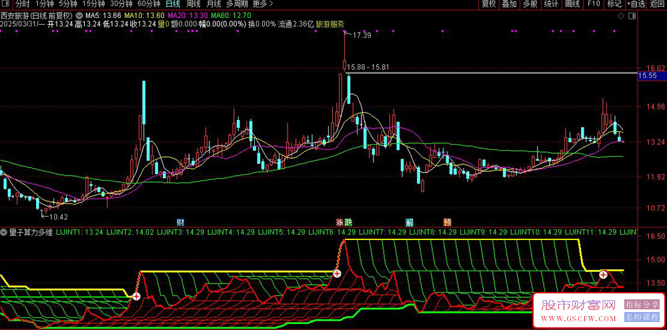Image resolution: width=667 pixels, height=330 pixels.
Task: Open the 画线 drawing tools
Action: click(572, 4)
